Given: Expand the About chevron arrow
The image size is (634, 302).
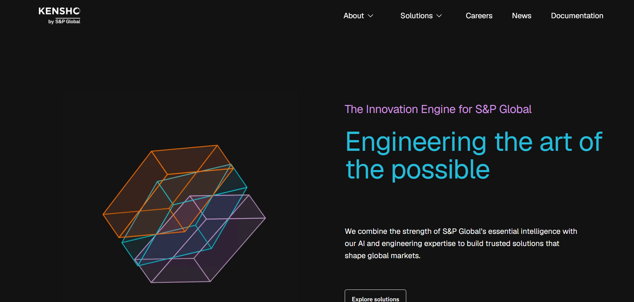Looking at the screenshot, I should [370, 16].
